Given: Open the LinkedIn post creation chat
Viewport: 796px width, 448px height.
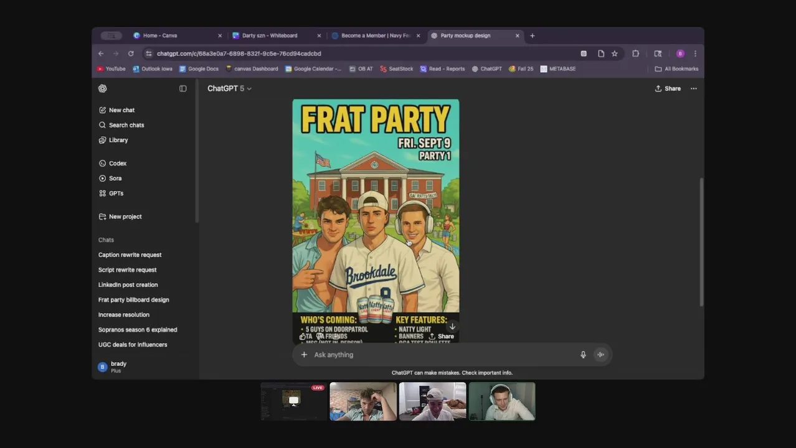Looking at the screenshot, I should [128, 284].
